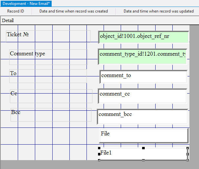Select the Development - New Email tab
This screenshot has height=169, width=199.
pyautogui.click(x=26, y=3)
